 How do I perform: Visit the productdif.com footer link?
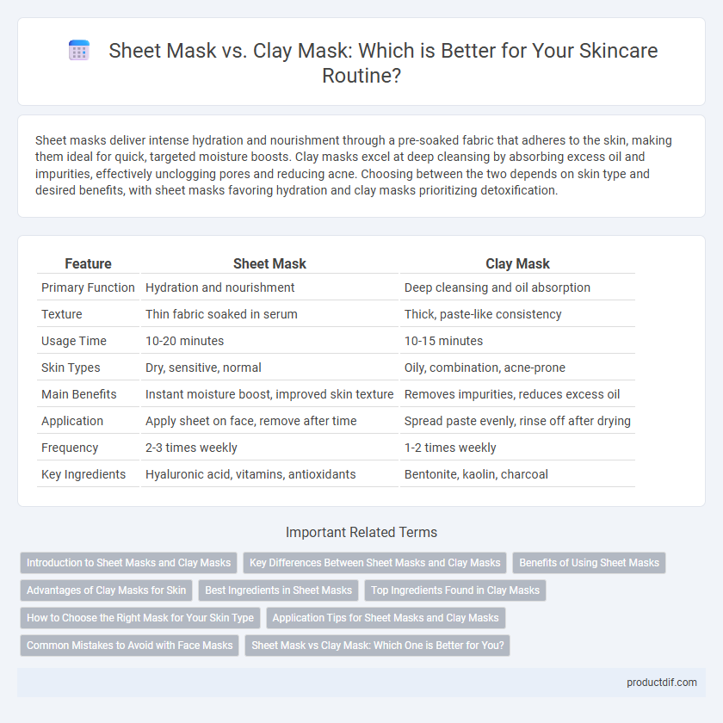(661, 683)
